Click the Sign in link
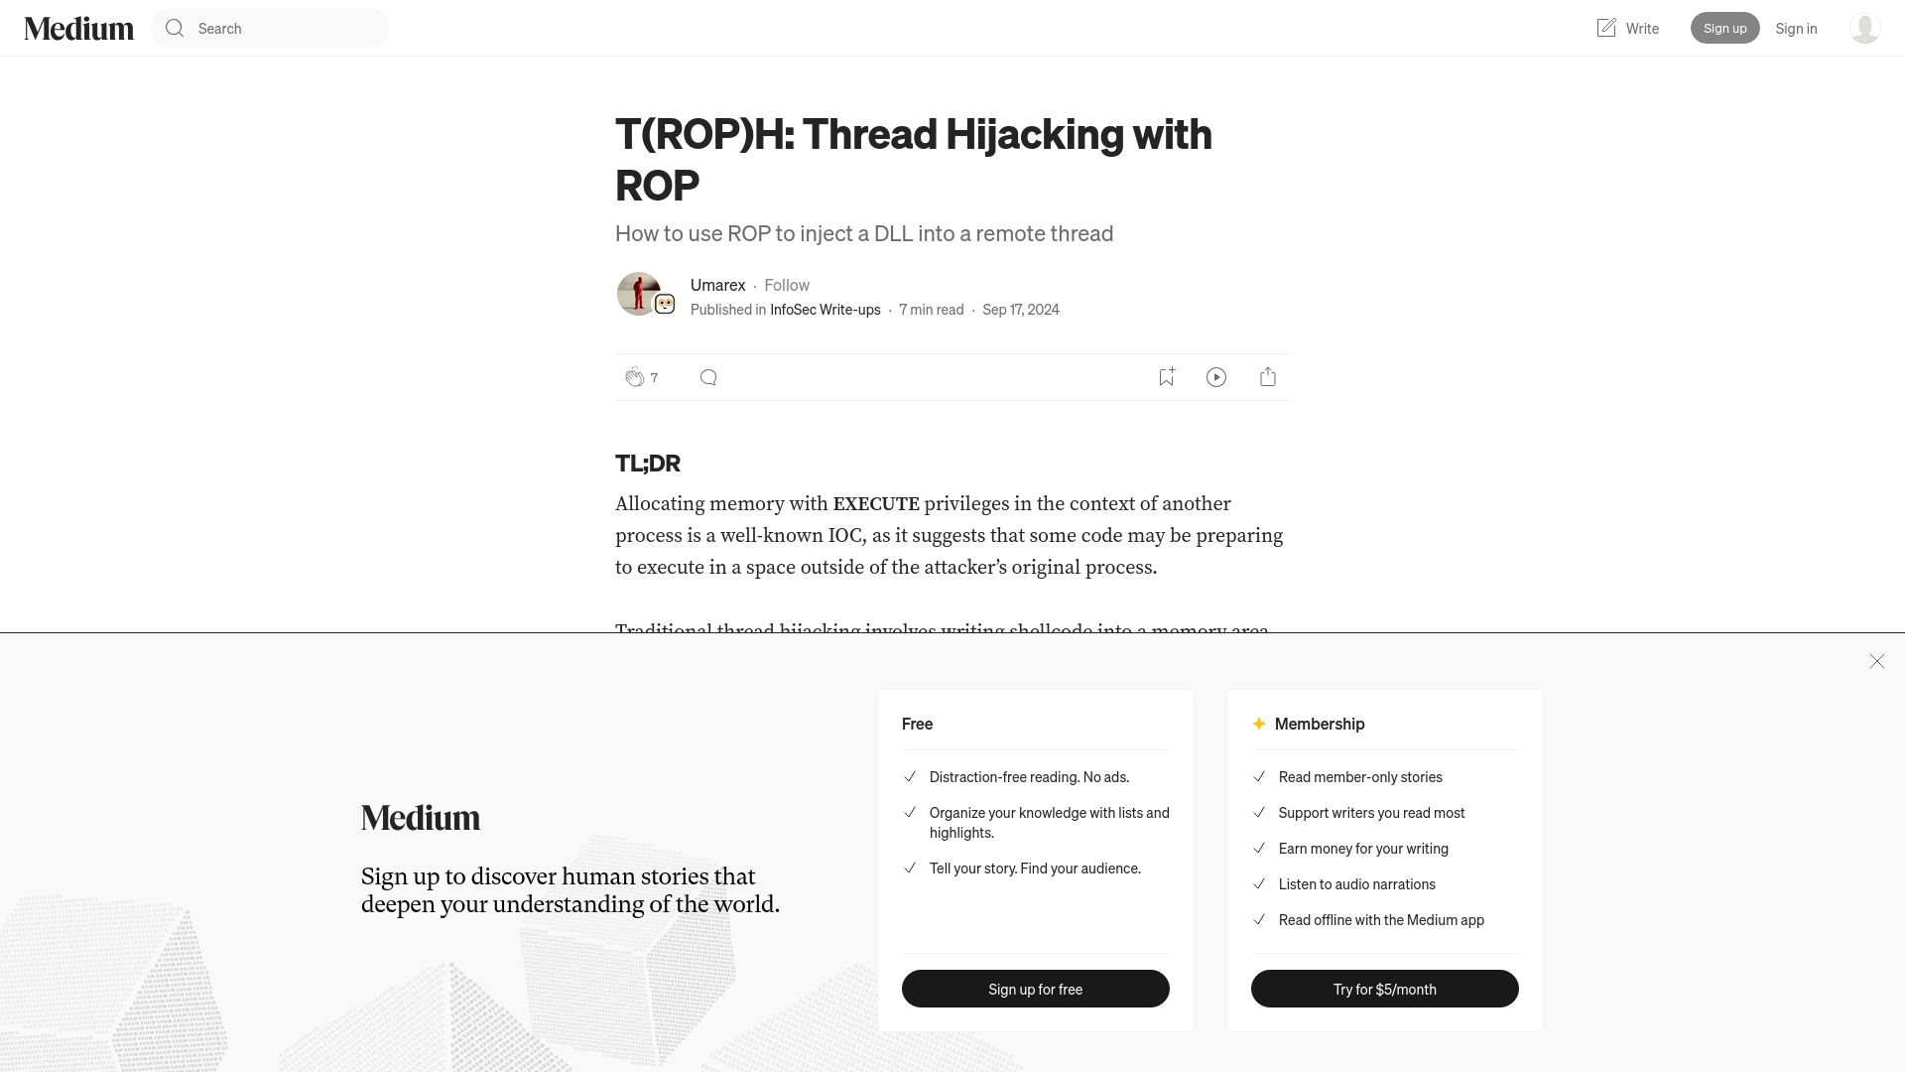 tap(1797, 28)
